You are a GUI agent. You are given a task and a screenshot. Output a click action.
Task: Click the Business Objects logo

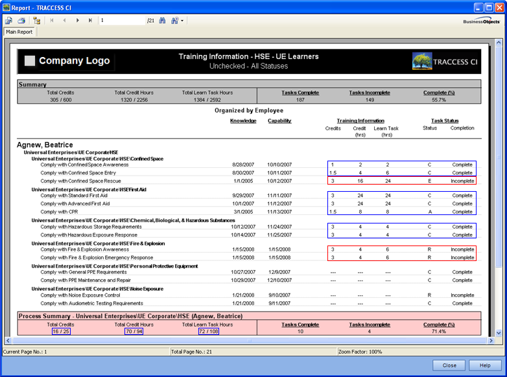(x=482, y=21)
